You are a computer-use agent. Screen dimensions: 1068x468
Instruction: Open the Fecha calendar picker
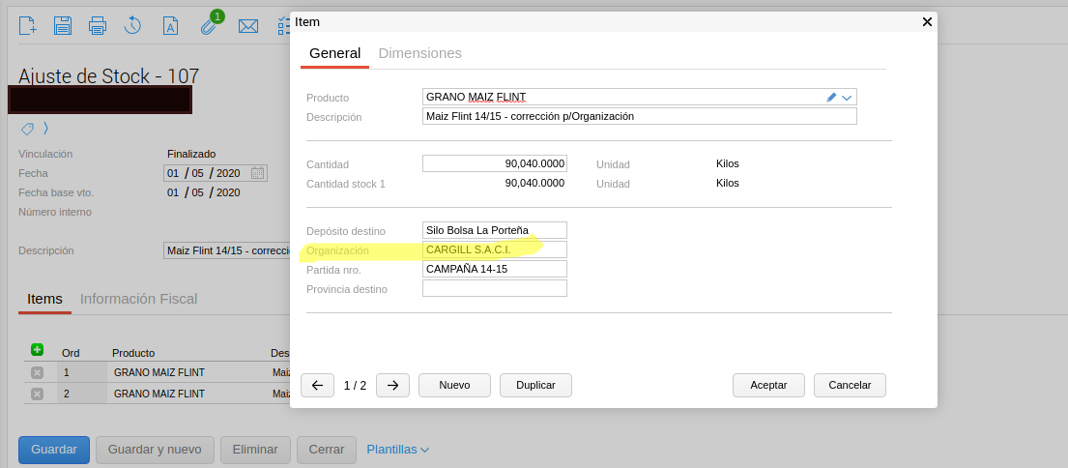(257, 173)
